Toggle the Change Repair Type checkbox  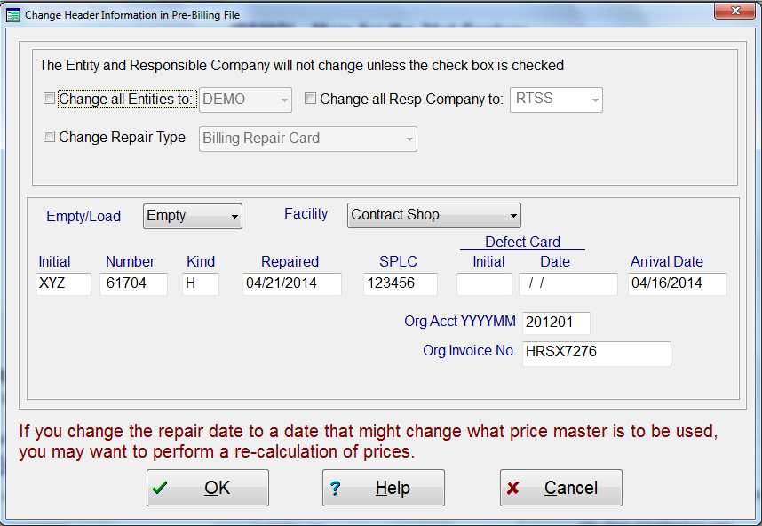(x=50, y=138)
